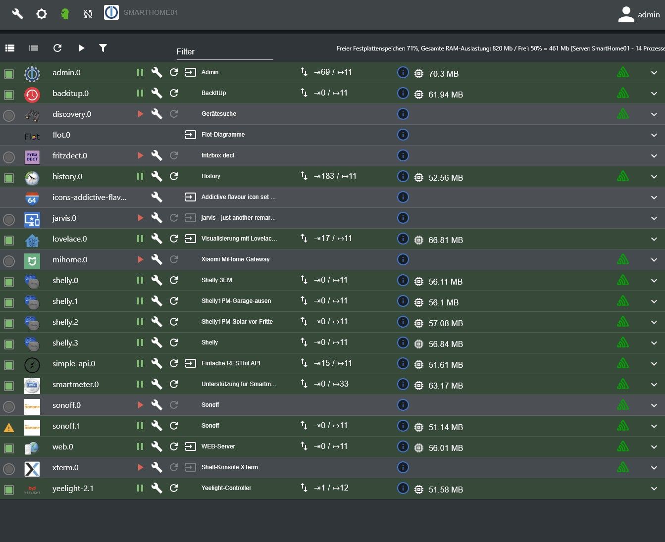The width and height of the screenshot is (665, 542).
Task: Expand the admin.0 row details
Action: point(654,73)
